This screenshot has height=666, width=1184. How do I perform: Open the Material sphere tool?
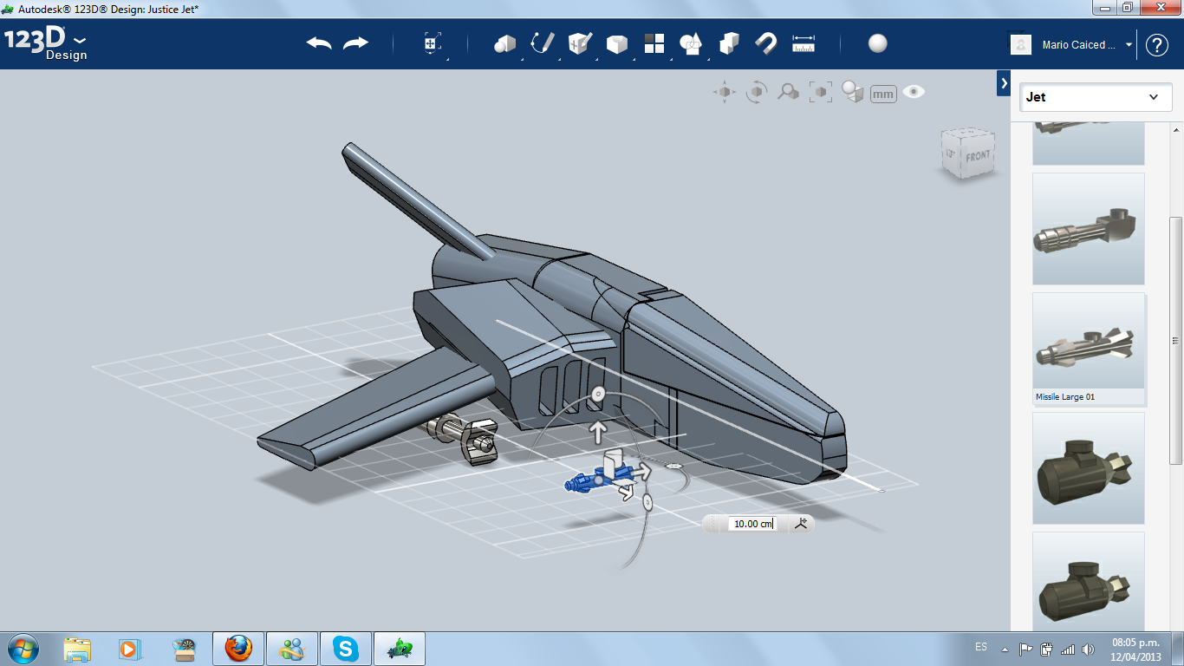click(x=878, y=43)
